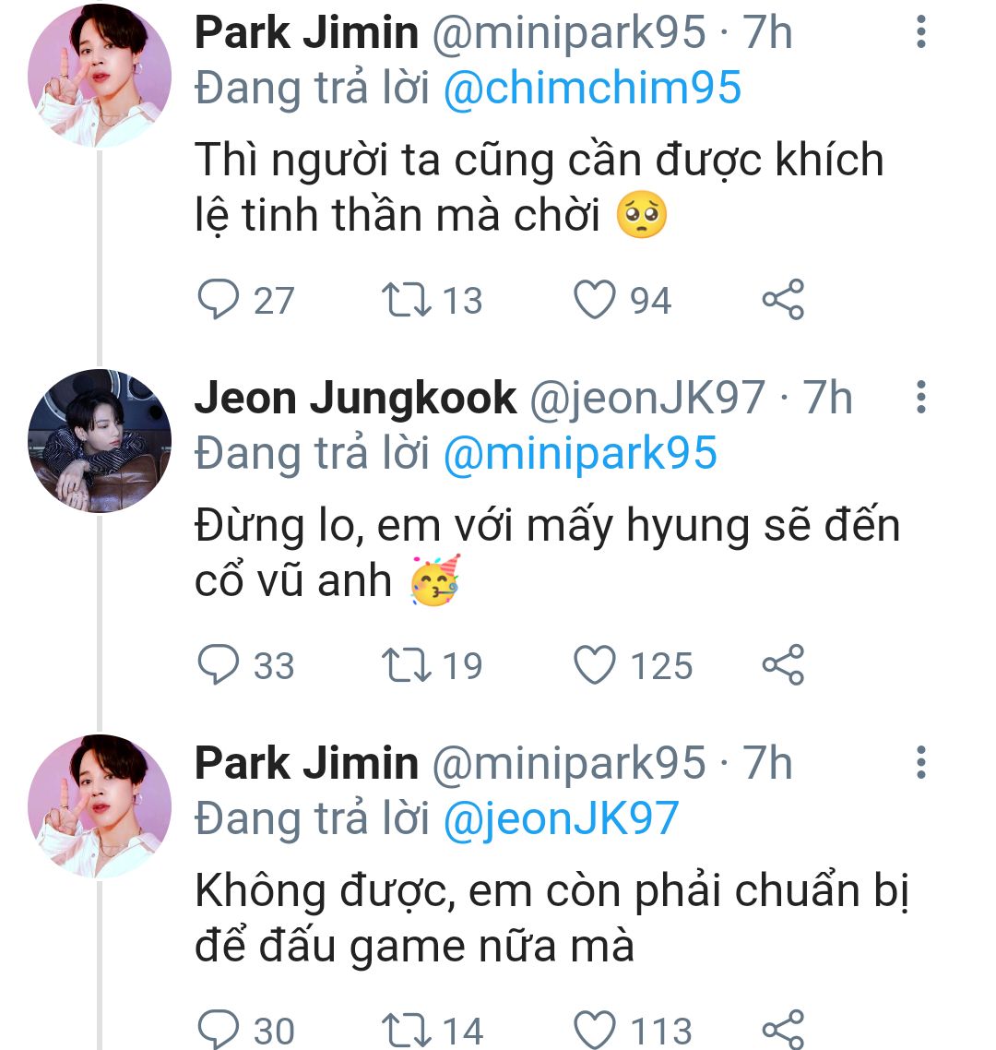Open the @jeonJK97 mention link

pos(561,818)
